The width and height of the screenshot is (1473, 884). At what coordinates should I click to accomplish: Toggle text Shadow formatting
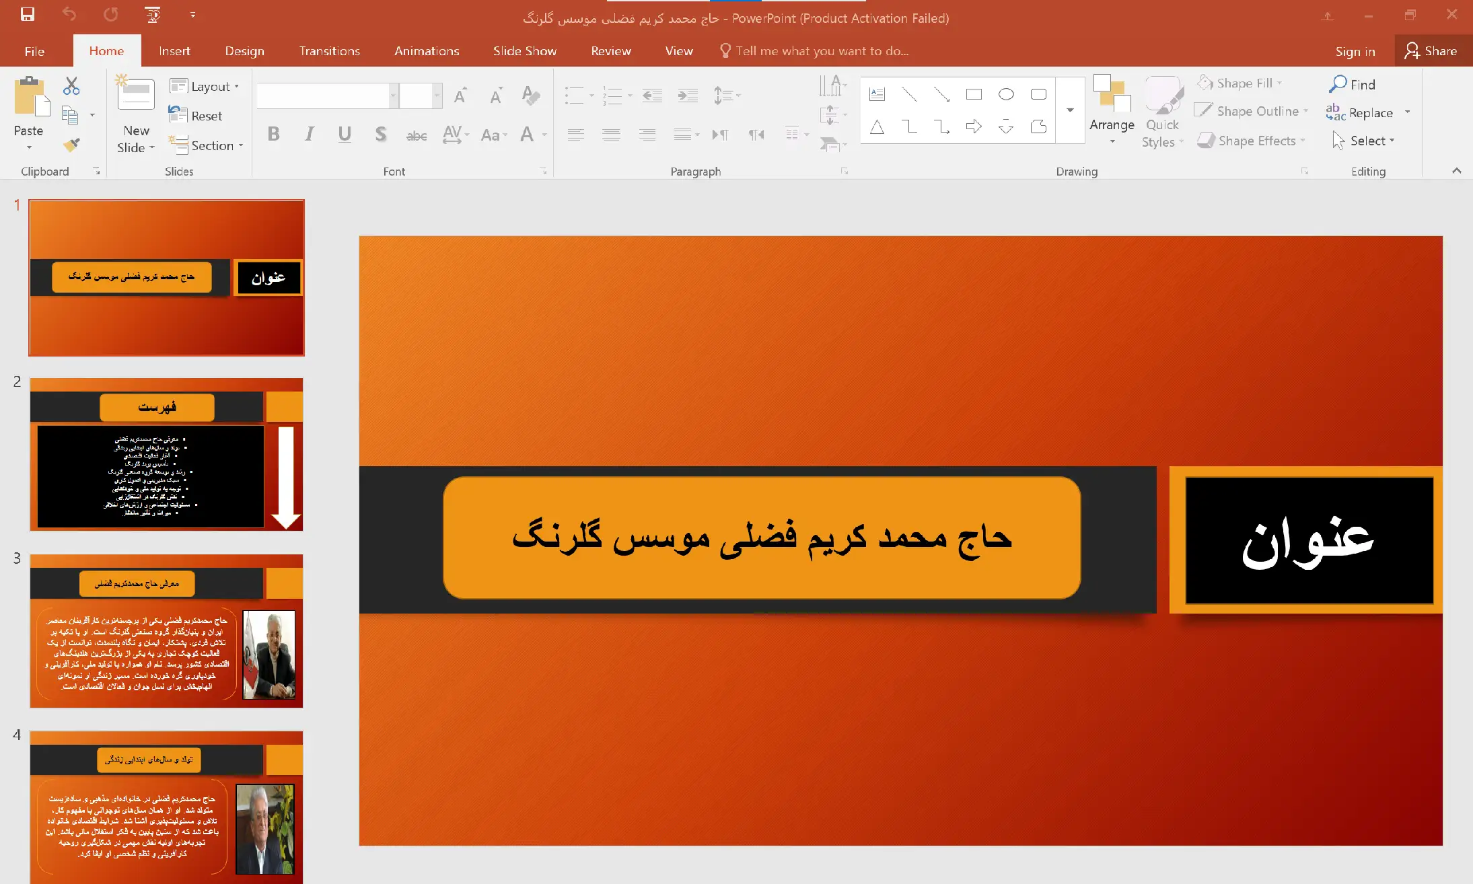pyautogui.click(x=381, y=134)
